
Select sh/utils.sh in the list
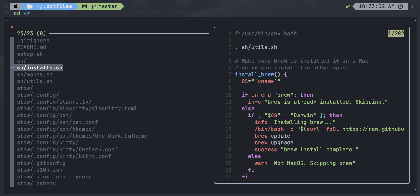pyautogui.click(x=35, y=81)
